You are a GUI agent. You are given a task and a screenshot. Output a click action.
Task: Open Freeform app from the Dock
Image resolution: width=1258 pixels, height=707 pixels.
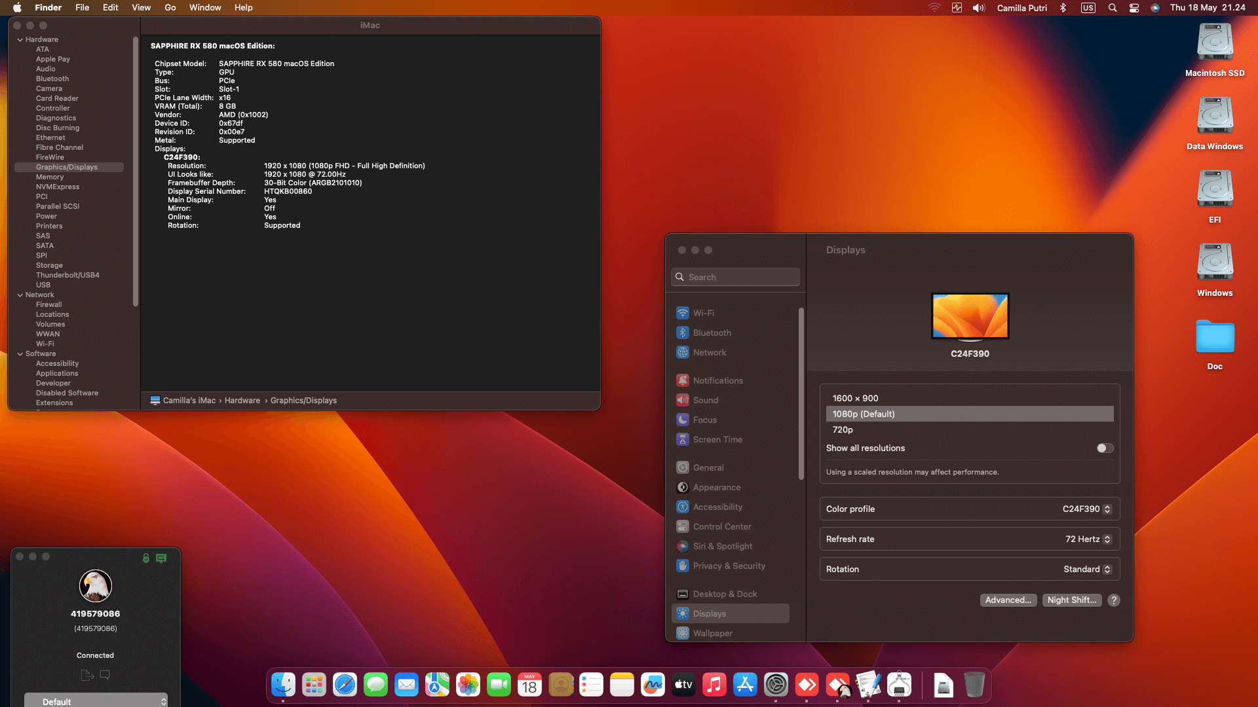click(x=653, y=685)
